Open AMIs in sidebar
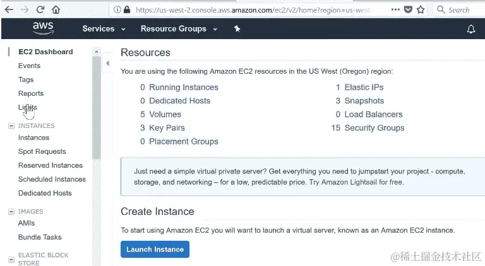The height and width of the screenshot is (266, 485). point(27,223)
